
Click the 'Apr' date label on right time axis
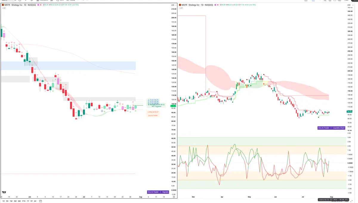[x=222, y=197]
